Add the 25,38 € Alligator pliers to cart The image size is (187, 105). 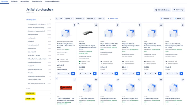click(x=160, y=73)
